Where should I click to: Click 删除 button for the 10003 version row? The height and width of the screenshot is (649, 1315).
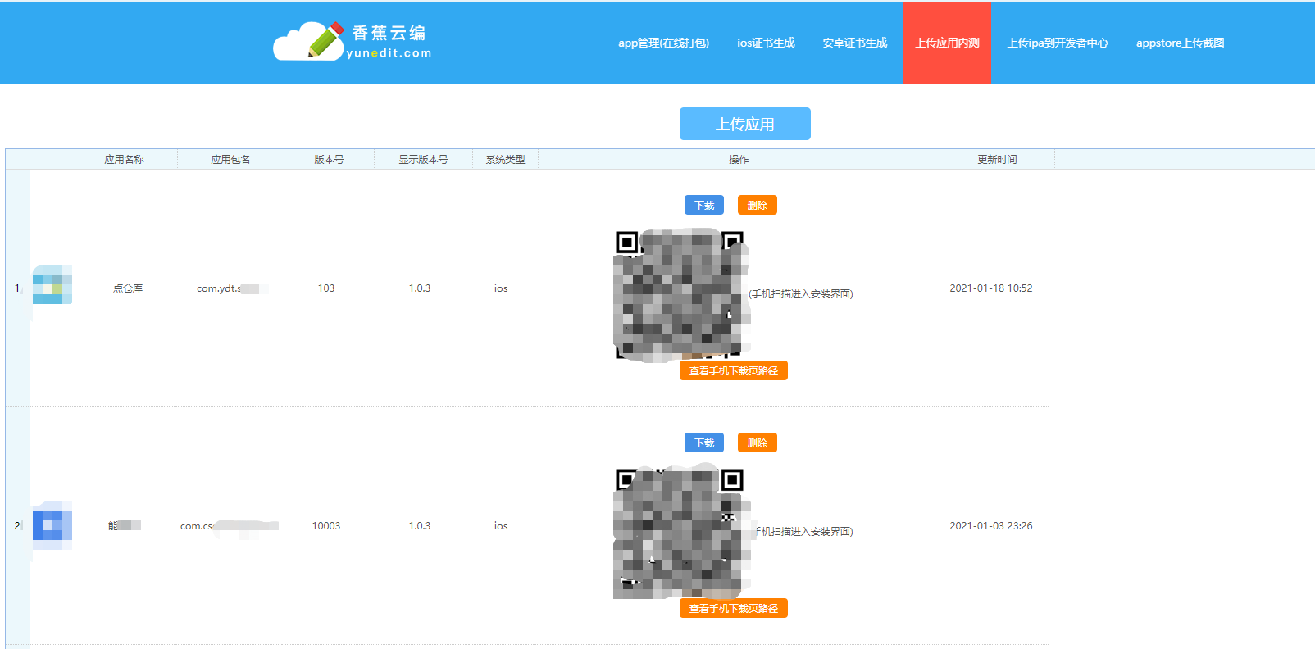point(758,442)
